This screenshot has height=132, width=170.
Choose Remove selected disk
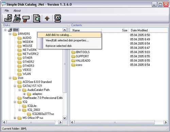(x=69, y=46)
